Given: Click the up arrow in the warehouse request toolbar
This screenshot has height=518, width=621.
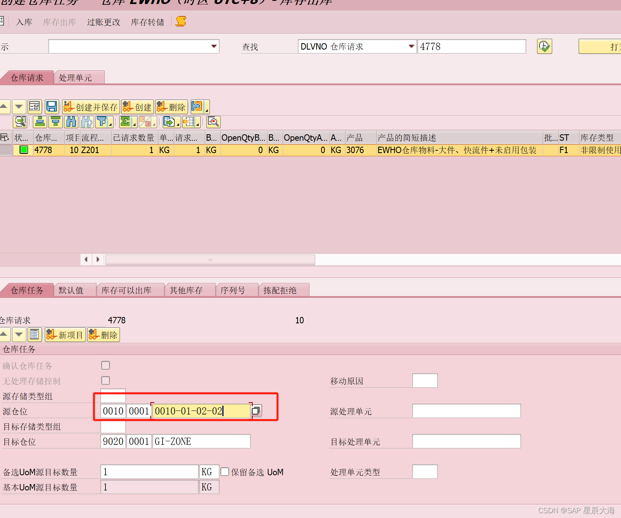Looking at the screenshot, I should (x=4, y=107).
